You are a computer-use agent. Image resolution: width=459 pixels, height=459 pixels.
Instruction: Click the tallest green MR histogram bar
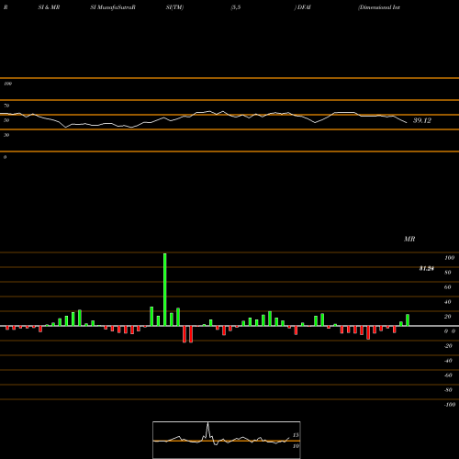tap(165, 289)
